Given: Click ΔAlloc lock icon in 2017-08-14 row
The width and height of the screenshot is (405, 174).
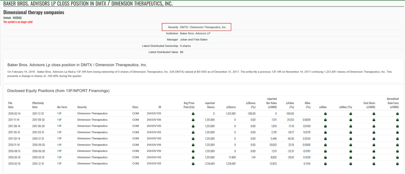Looking at the screenshot, I should click(x=325, y=126).
